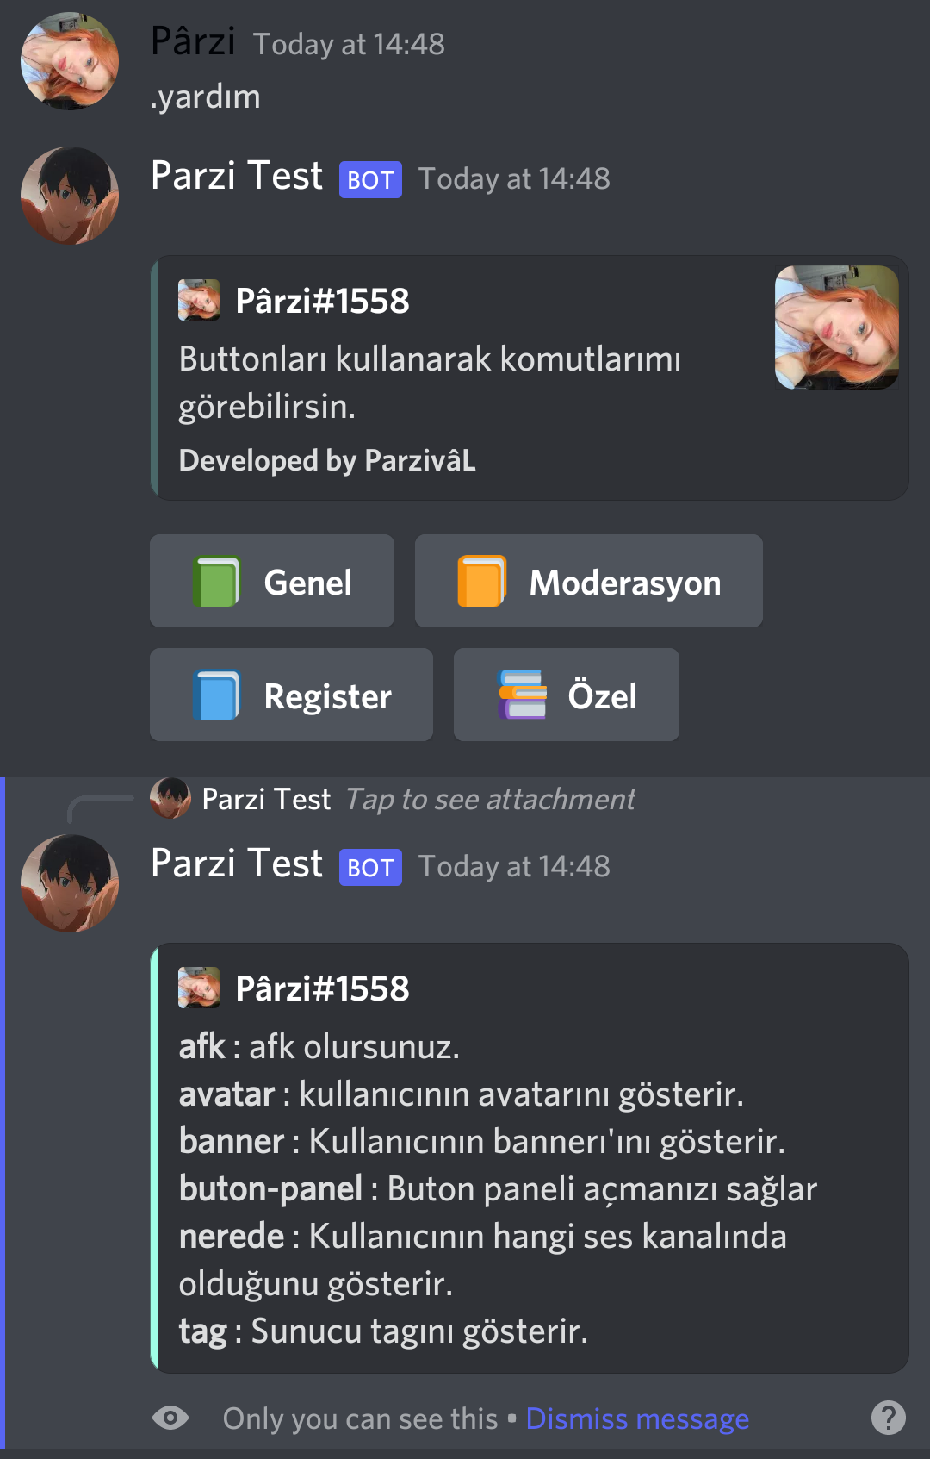Click the Genel green book button
Screen dimensions: 930x1459
click(x=272, y=581)
